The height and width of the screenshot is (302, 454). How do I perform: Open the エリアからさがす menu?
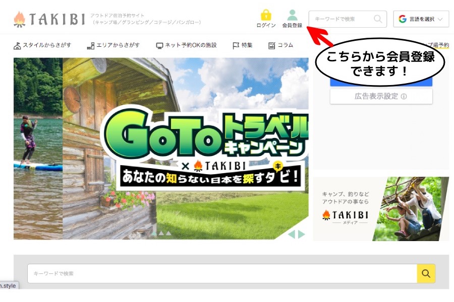(113, 45)
